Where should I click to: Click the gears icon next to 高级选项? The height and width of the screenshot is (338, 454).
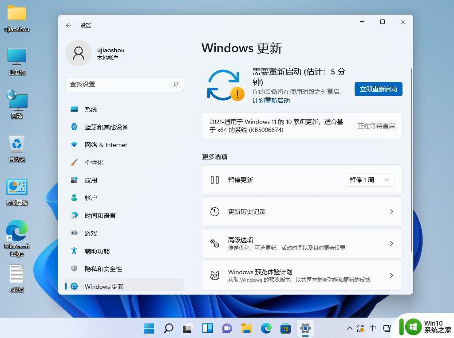214,244
